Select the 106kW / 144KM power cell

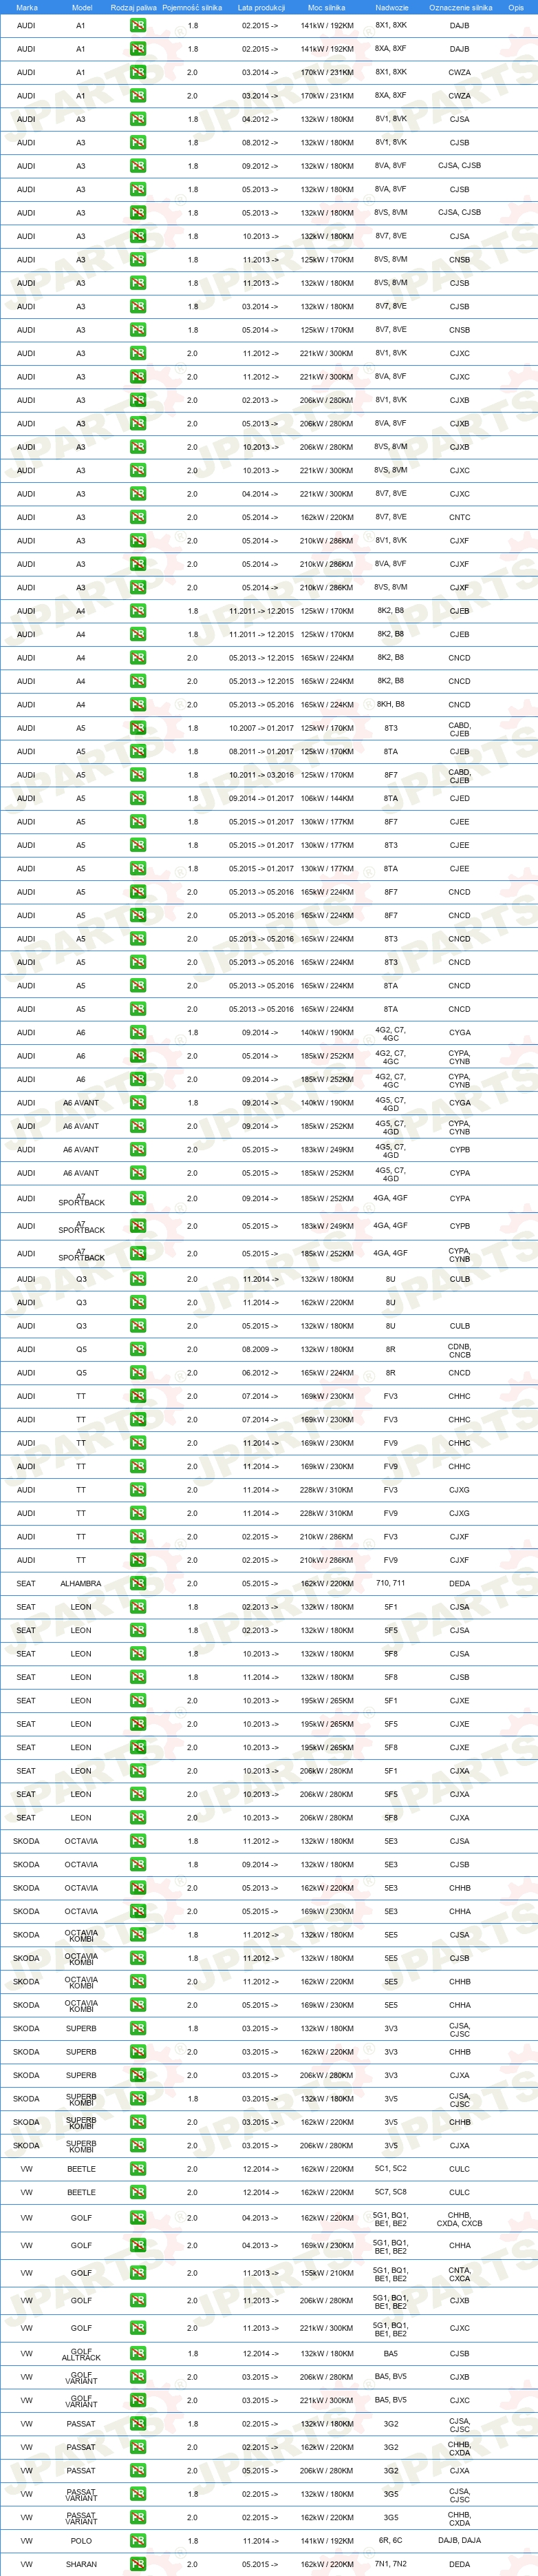327,798
